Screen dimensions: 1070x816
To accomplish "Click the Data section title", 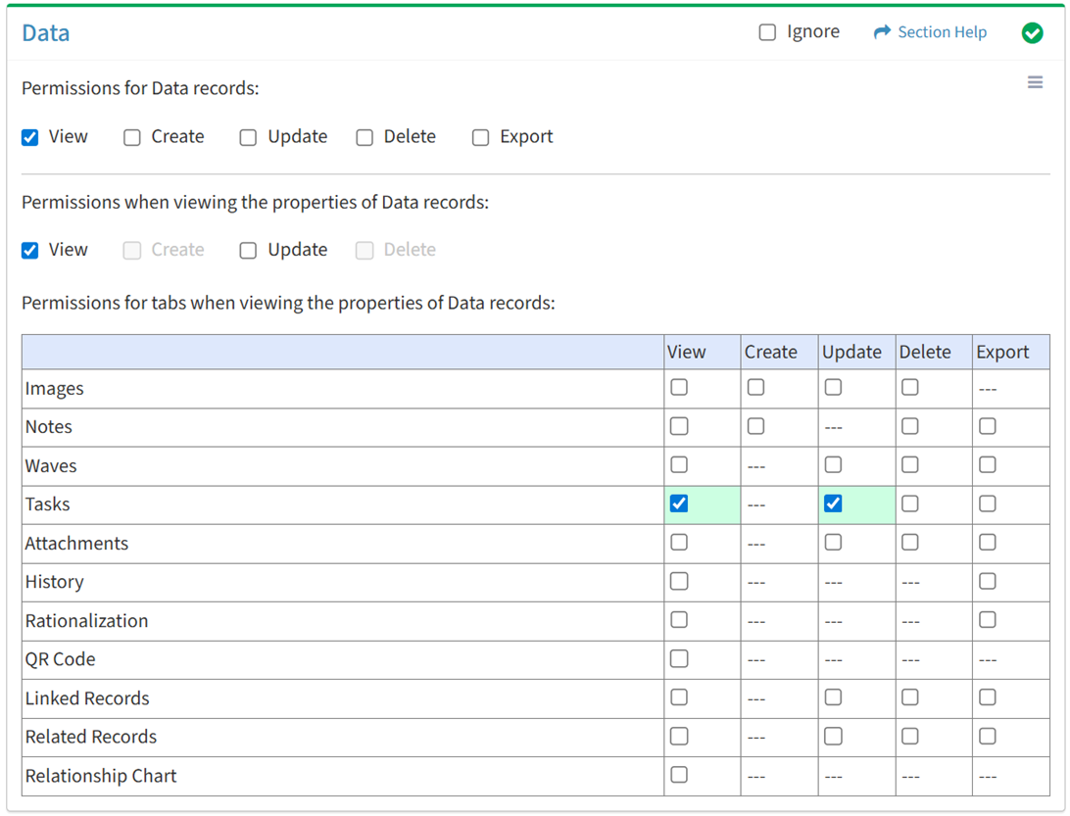I will [x=46, y=33].
